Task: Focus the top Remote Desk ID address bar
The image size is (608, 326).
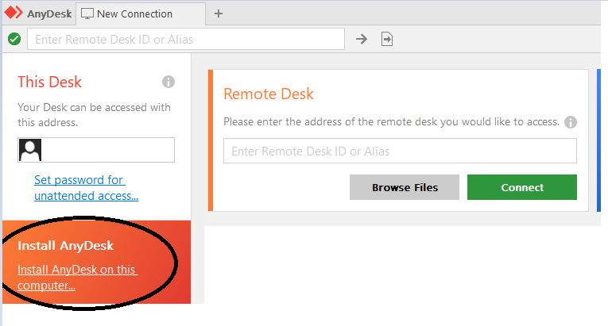Action: (186, 39)
